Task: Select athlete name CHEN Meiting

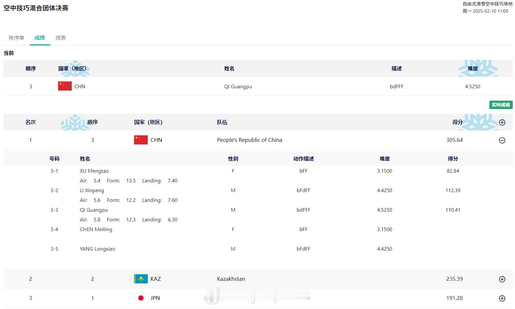Action: pos(96,229)
